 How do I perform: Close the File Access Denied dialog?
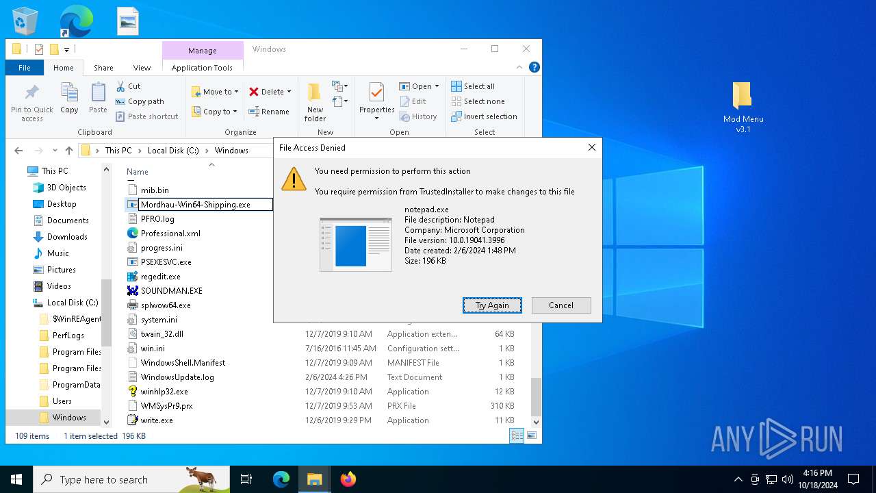[592, 147]
